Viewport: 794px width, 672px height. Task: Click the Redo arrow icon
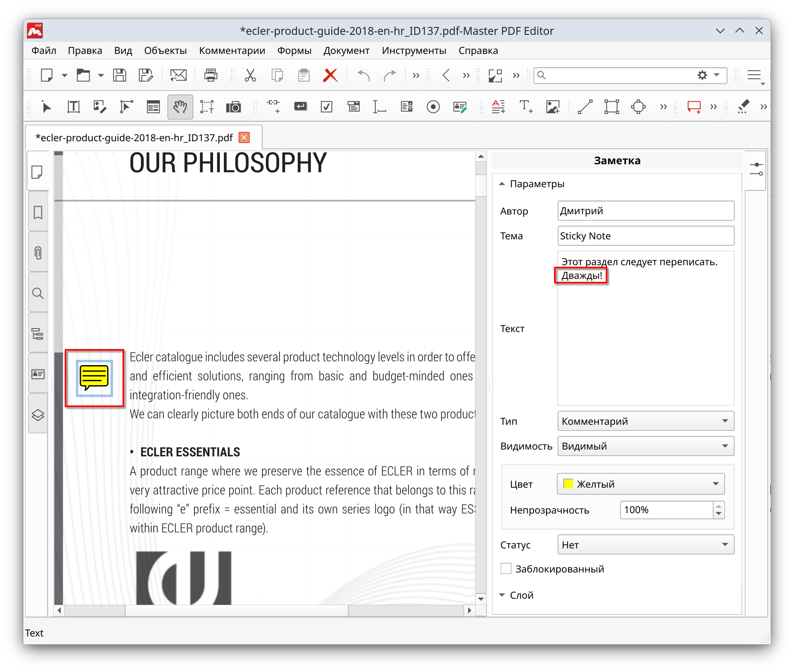(389, 75)
